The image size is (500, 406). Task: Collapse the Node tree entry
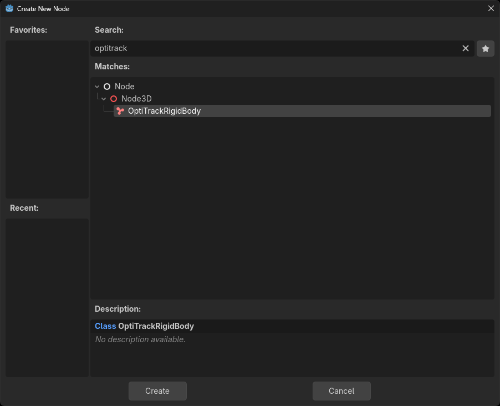tap(97, 87)
